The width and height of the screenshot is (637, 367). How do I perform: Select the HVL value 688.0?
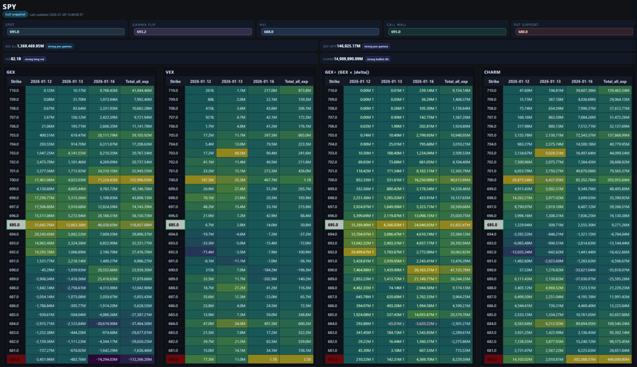click(319, 32)
